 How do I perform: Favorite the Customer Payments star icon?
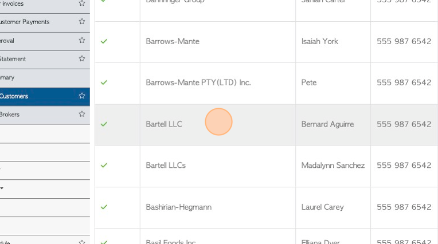[82, 22]
